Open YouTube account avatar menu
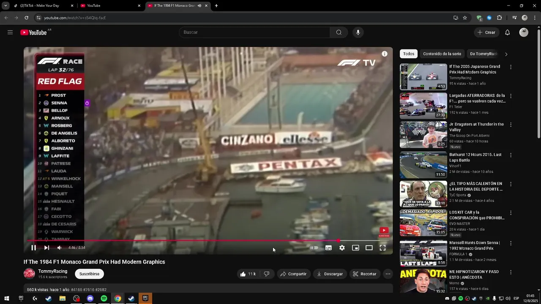 524,32
